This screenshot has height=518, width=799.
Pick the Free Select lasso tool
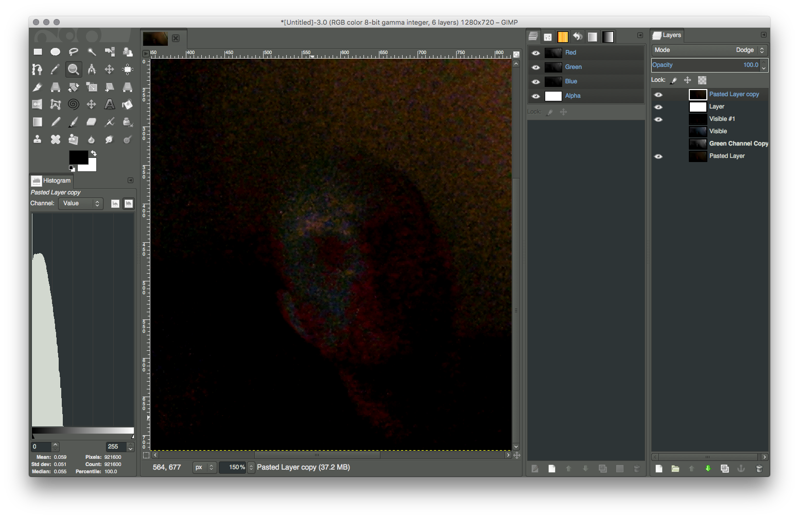74,51
